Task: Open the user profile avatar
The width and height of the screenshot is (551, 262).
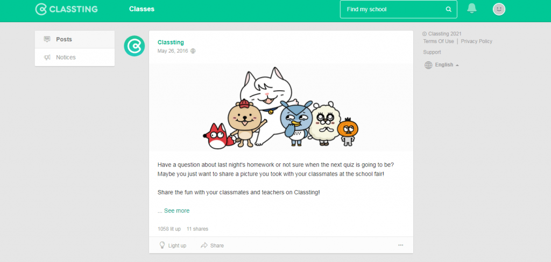Action: coord(499,9)
